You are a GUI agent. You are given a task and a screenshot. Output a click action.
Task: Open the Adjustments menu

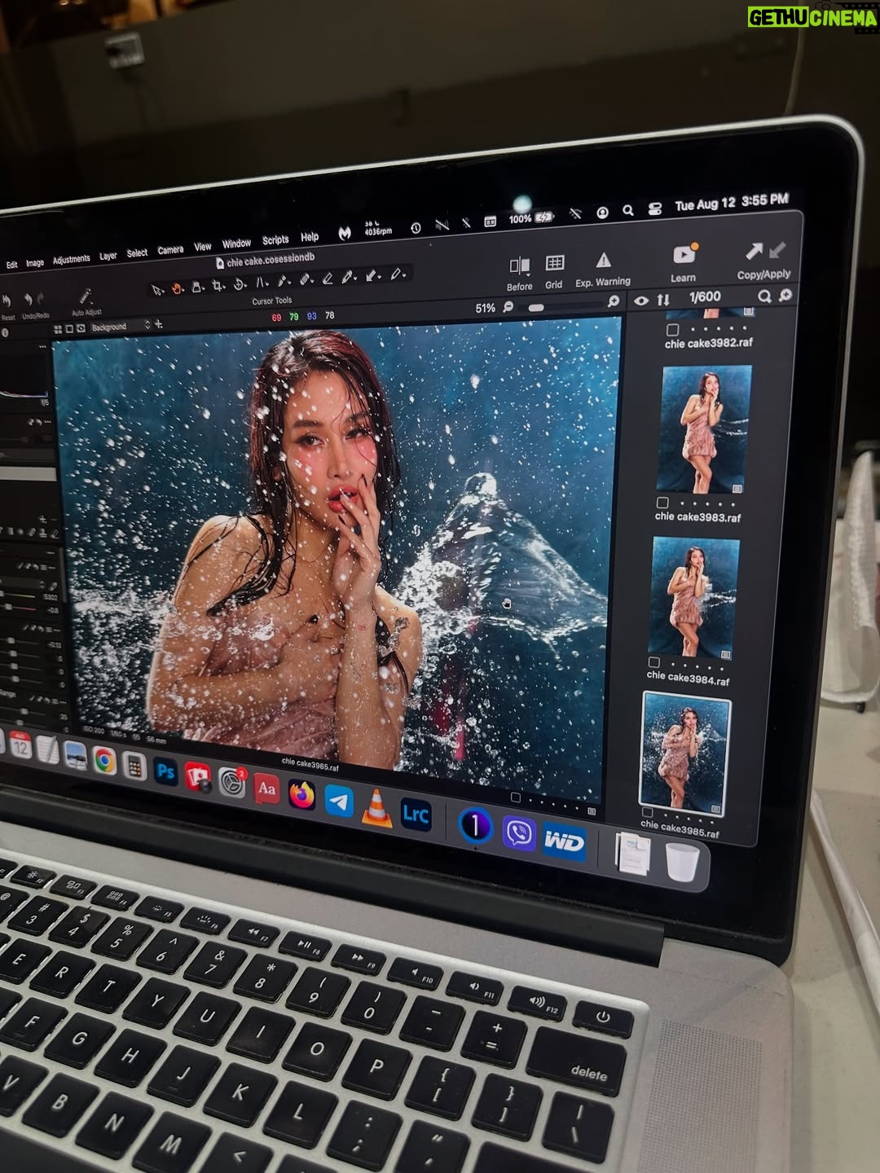point(72,259)
